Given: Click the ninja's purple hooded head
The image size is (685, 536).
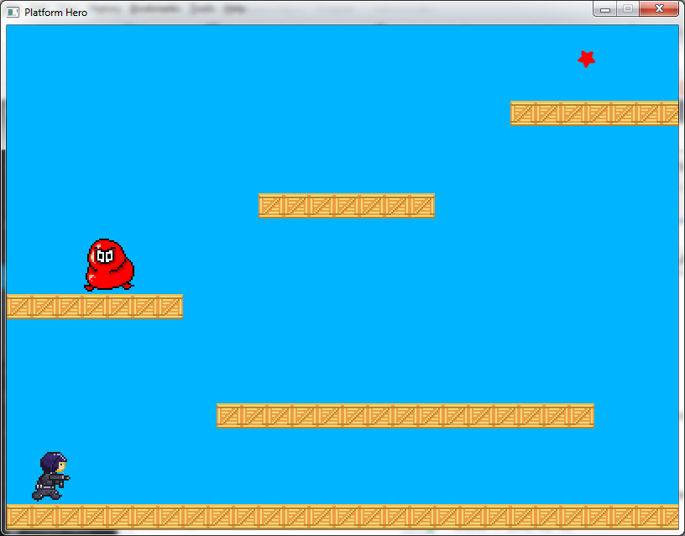Looking at the screenshot, I should coord(54,462).
